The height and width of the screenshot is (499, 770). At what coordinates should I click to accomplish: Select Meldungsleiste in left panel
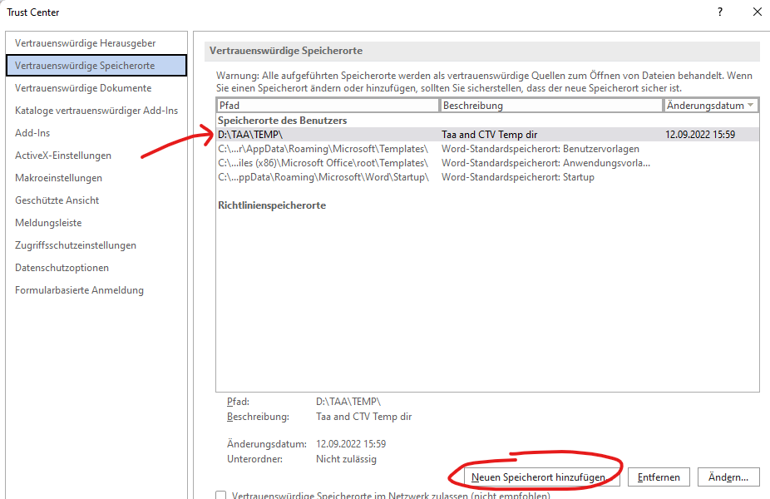47,222
